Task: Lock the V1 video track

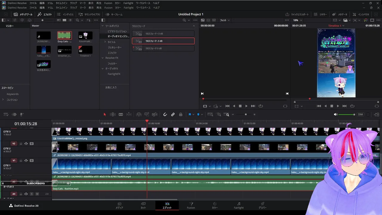Action: tap(21, 160)
